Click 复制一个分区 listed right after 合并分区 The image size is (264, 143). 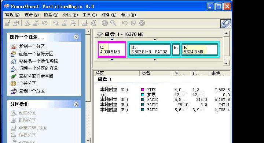(32, 91)
